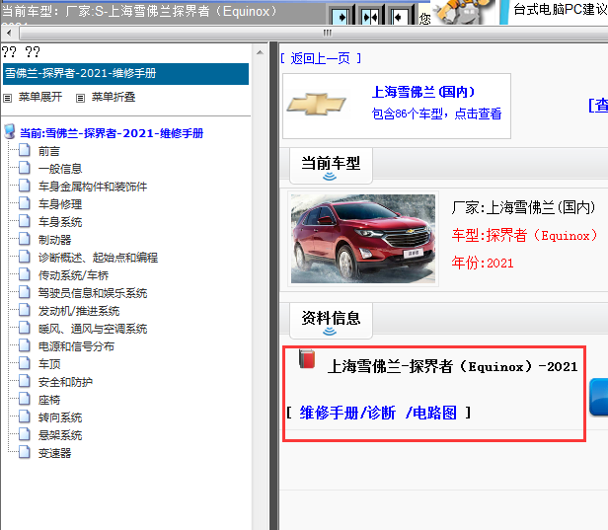Image resolution: width=608 pixels, height=530 pixels.
Task: Select the 当前车型 tab
Action: tap(331, 165)
